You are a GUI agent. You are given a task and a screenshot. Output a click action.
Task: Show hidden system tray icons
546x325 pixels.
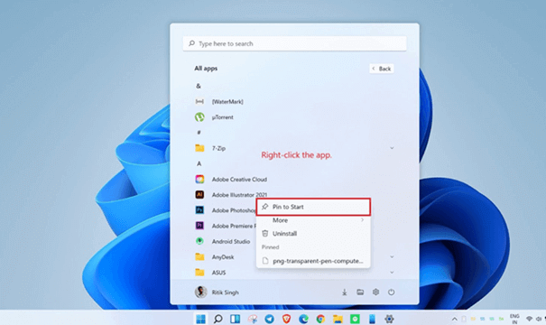coord(455,319)
